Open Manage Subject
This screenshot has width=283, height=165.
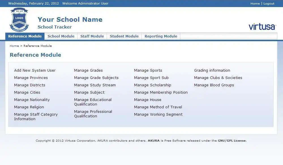coord(89,92)
